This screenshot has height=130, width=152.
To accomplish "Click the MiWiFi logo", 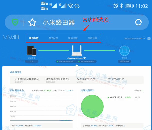I will (x=11, y=38).
